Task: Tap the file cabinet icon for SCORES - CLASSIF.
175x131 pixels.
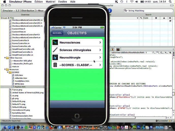Action: coord(55,65)
